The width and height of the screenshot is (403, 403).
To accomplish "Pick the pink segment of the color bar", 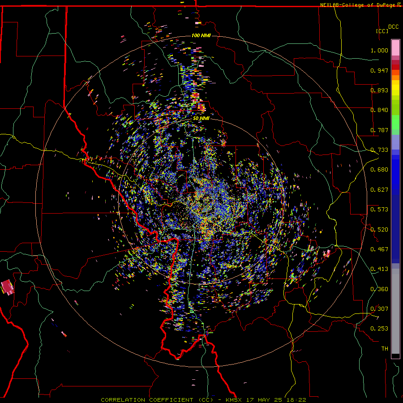I will pos(395,47).
